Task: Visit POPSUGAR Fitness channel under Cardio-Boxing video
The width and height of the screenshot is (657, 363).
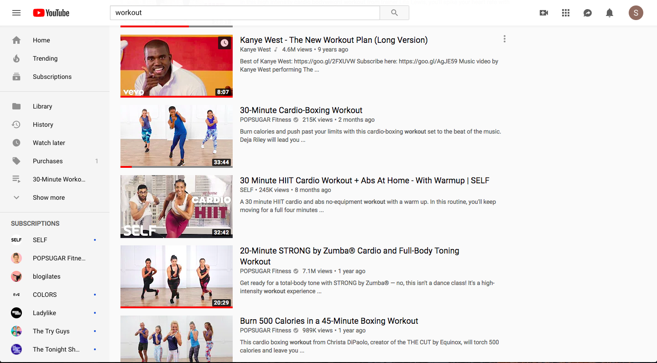Action: point(266,120)
